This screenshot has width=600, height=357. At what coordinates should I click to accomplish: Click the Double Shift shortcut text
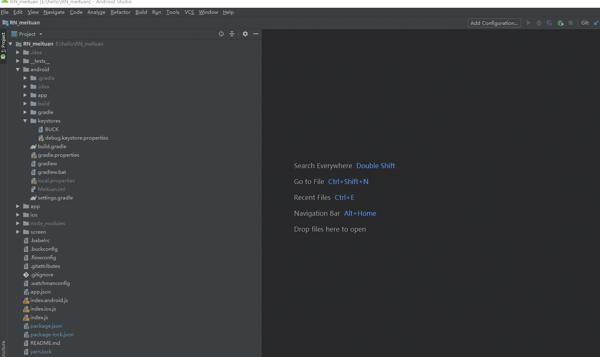click(375, 166)
